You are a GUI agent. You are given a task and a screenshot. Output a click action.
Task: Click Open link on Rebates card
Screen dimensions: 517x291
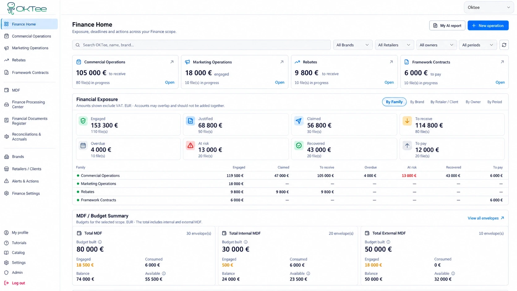[389, 82]
